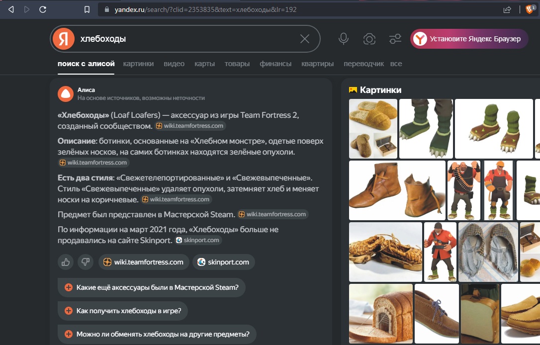The image size is (540, 345).
Task: Open wiki.teamfortress.com source chip button
Action: click(144, 262)
